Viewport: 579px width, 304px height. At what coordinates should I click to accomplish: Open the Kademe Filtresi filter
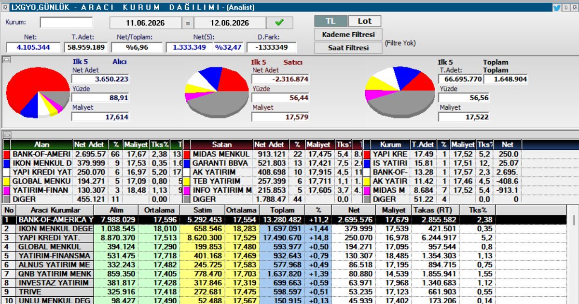pos(348,34)
